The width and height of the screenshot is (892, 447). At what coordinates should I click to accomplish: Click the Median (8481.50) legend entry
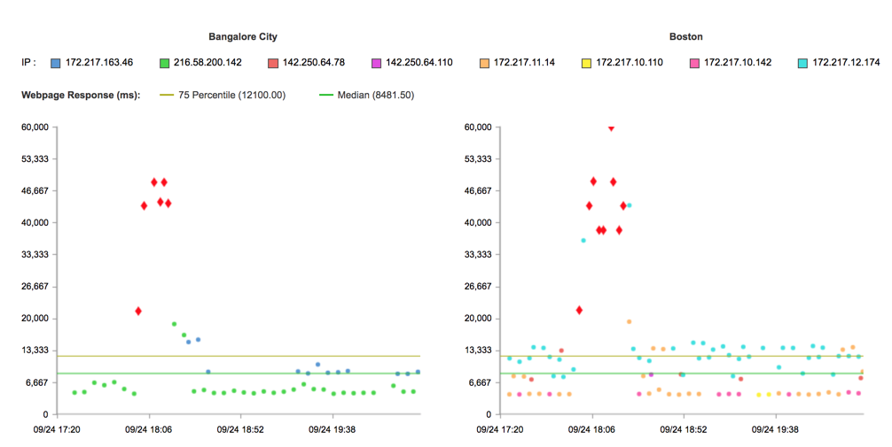pos(367,95)
